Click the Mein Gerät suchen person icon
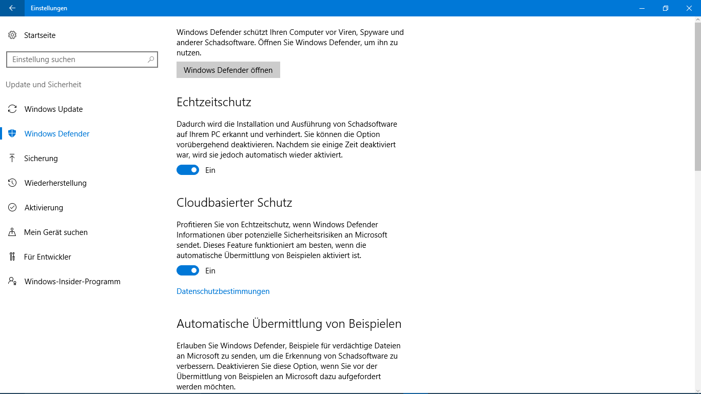The image size is (701, 394). click(x=12, y=232)
